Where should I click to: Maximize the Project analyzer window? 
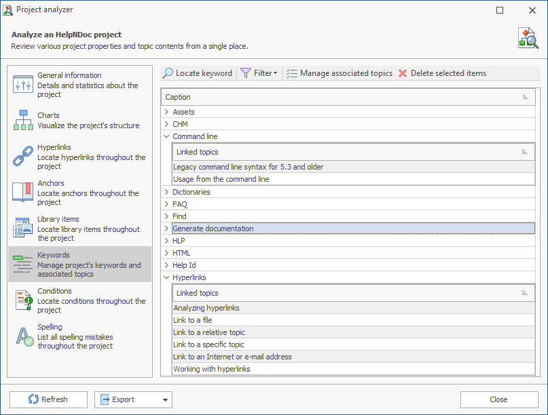click(500, 10)
